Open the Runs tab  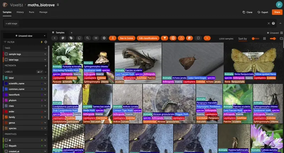pyautogui.click(x=32, y=12)
